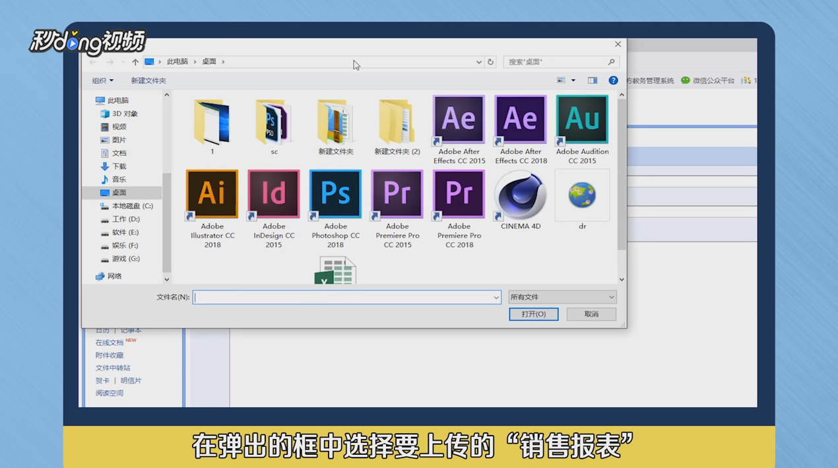838x468 pixels.
Task: Open 阅读空间 in background webpage
Action: 110,393
